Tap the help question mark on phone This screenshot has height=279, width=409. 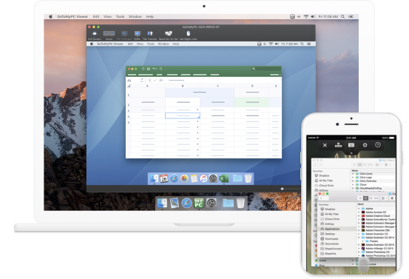coord(378,145)
